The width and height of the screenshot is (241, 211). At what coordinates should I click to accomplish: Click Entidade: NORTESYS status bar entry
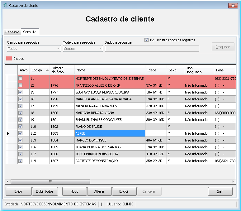(50, 204)
